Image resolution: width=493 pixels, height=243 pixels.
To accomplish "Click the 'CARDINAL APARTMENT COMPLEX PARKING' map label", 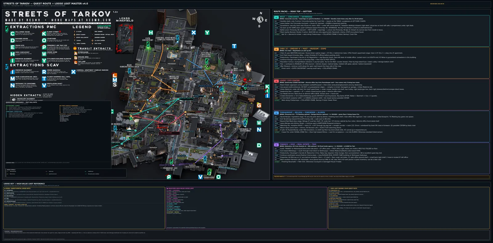I will click(165, 39).
